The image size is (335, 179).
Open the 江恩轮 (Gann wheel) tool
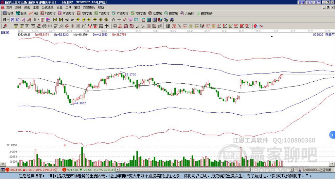tap(155, 13)
